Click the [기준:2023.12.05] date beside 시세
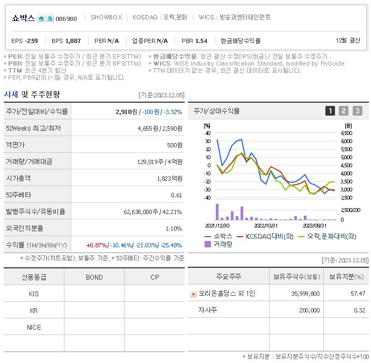The width and height of the screenshot is (371, 363). pyautogui.click(x=162, y=95)
